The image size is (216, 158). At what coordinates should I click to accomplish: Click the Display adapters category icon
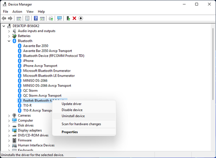pos(14,130)
